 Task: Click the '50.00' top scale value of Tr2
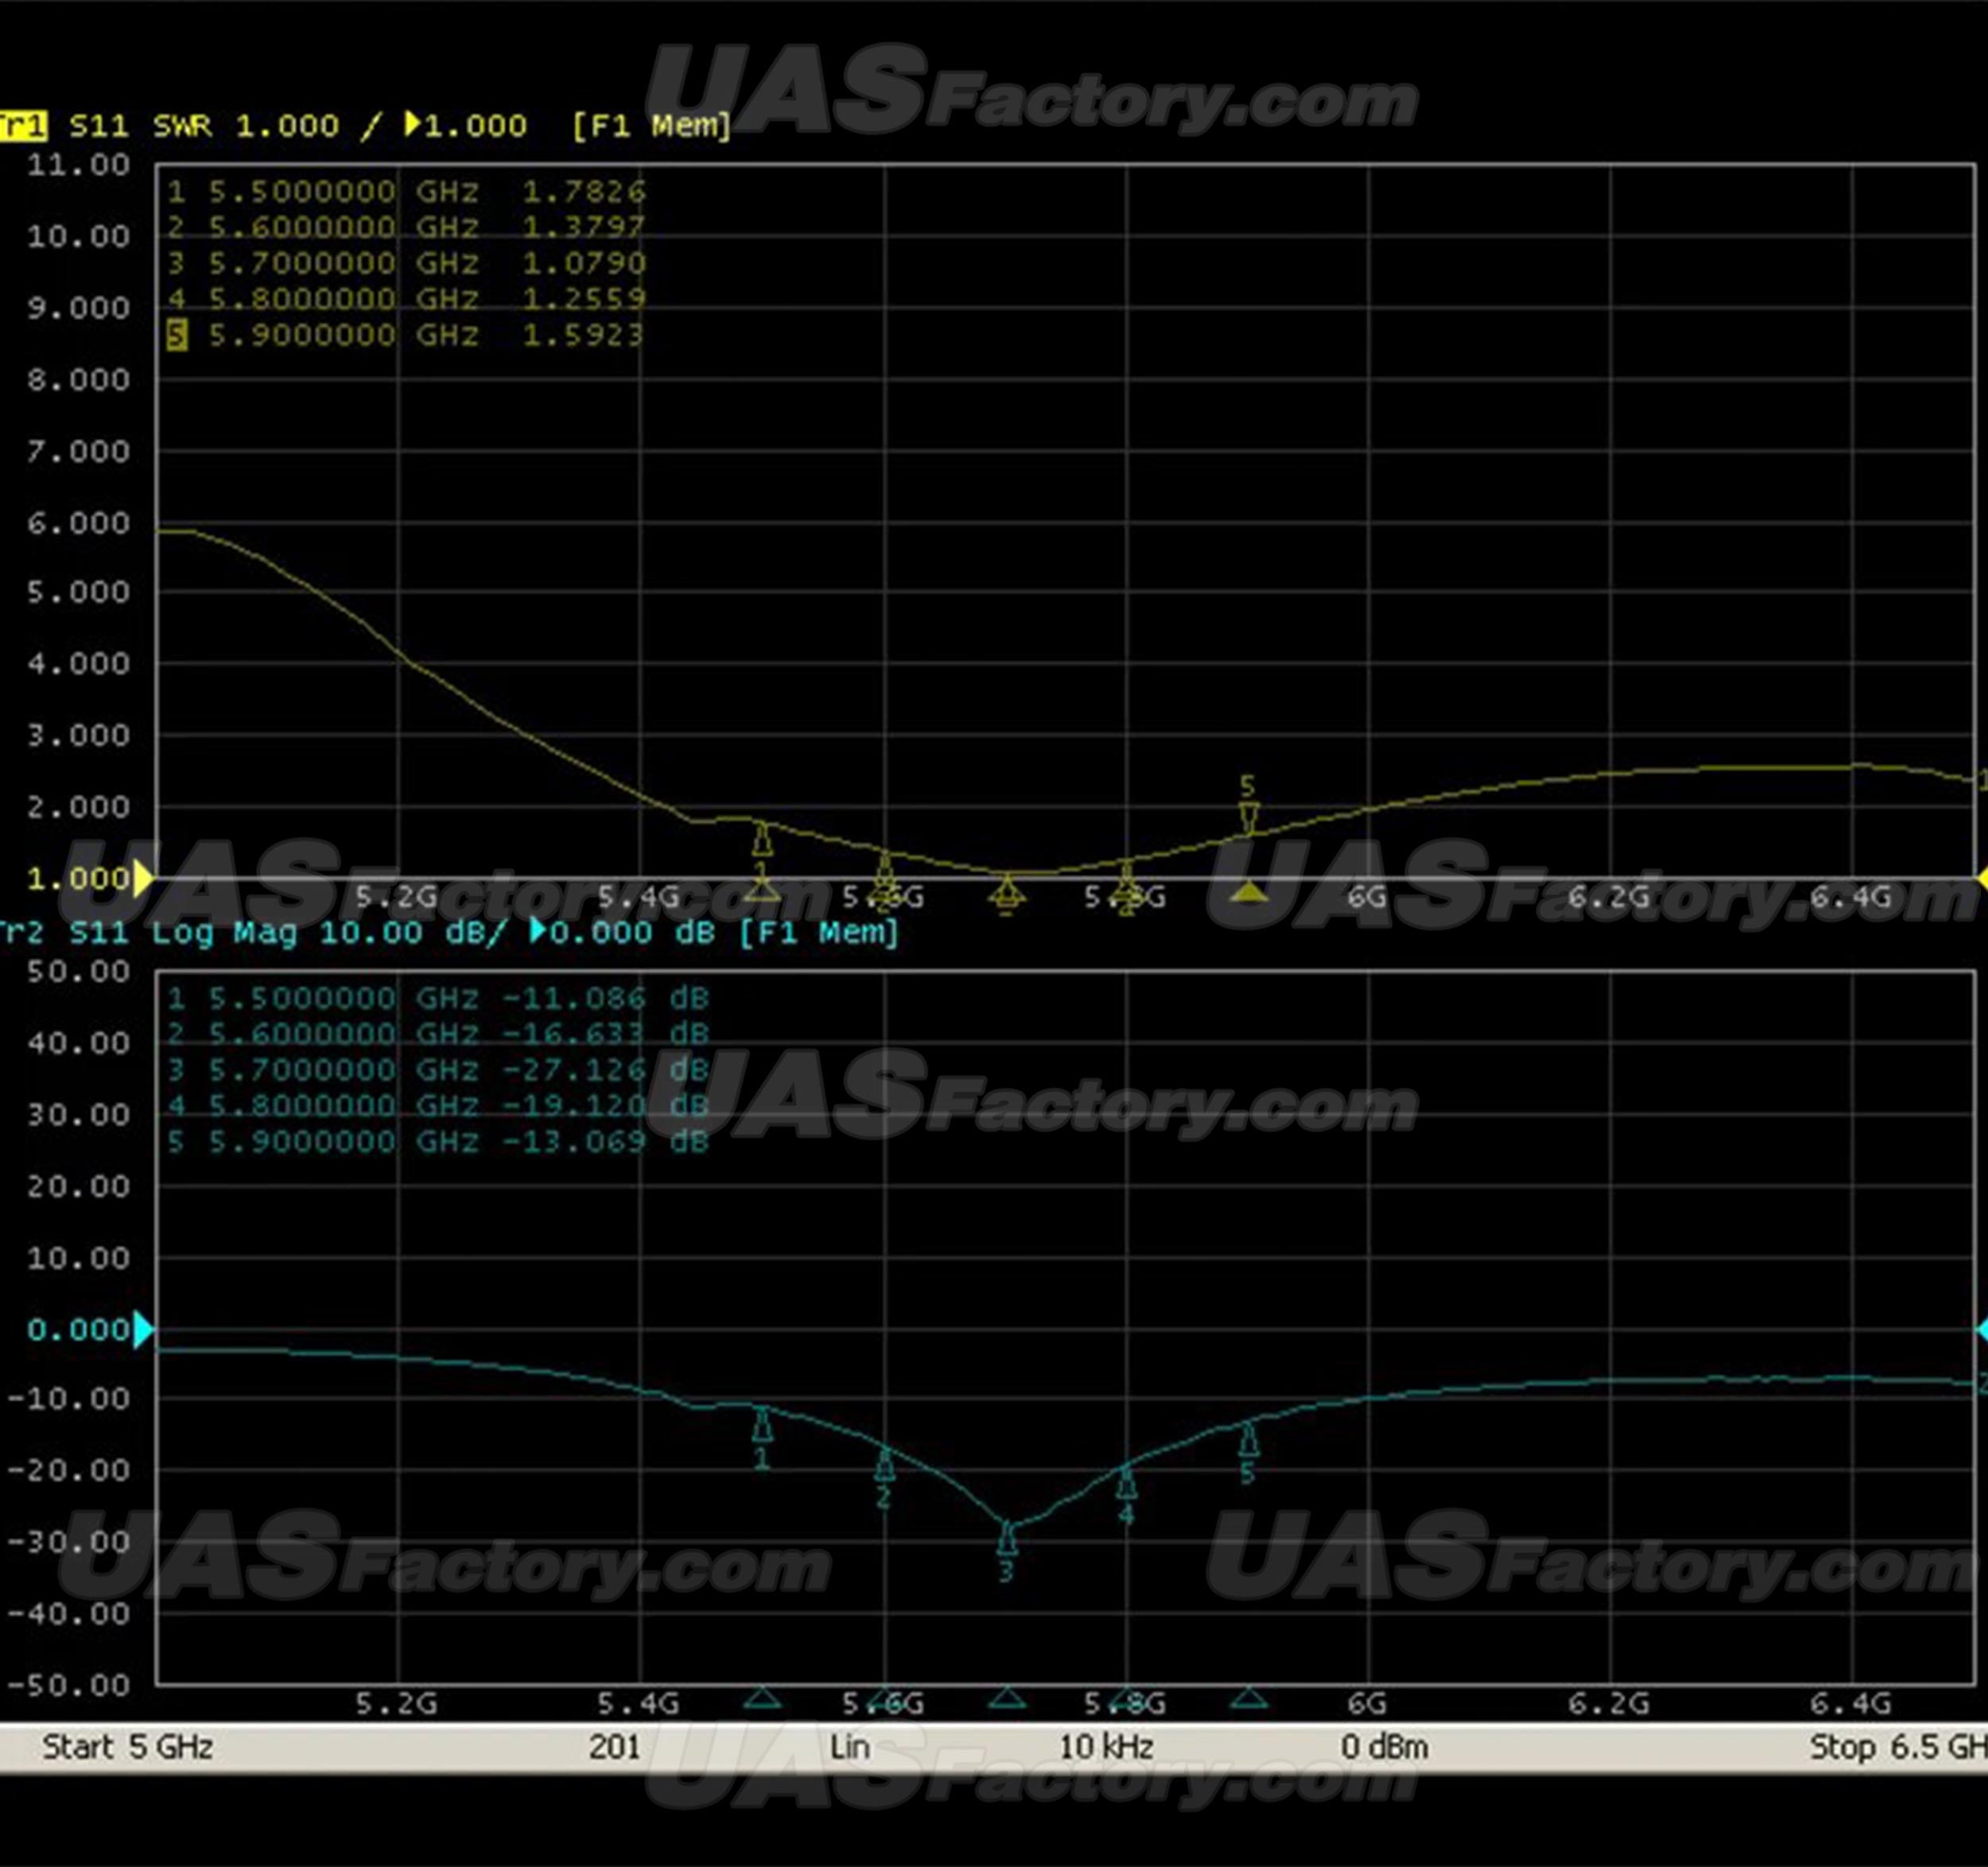(x=78, y=971)
